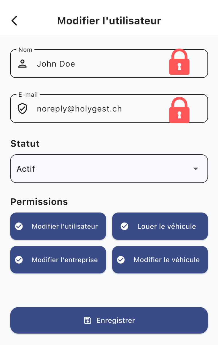Click the checkmark icon on Modifier l'entreprise
Viewport: 221px width, 345px height.
point(19,260)
